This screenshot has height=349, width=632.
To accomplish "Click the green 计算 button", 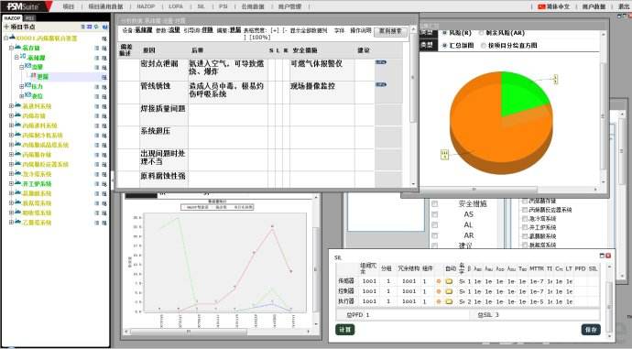I will 345,330.
